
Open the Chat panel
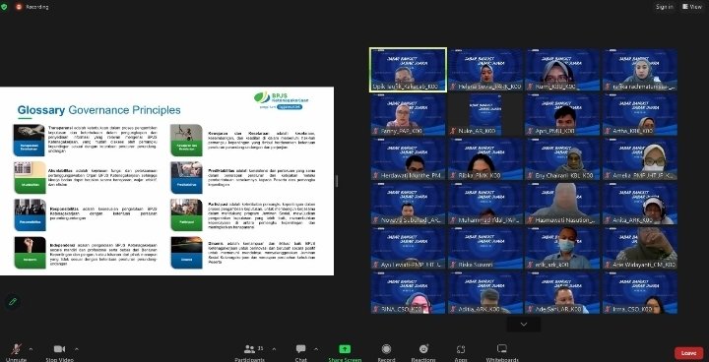tap(300, 352)
